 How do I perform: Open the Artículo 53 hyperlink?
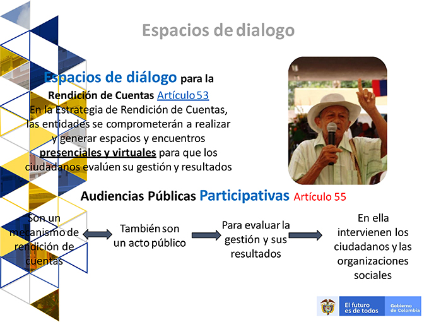click(x=183, y=95)
